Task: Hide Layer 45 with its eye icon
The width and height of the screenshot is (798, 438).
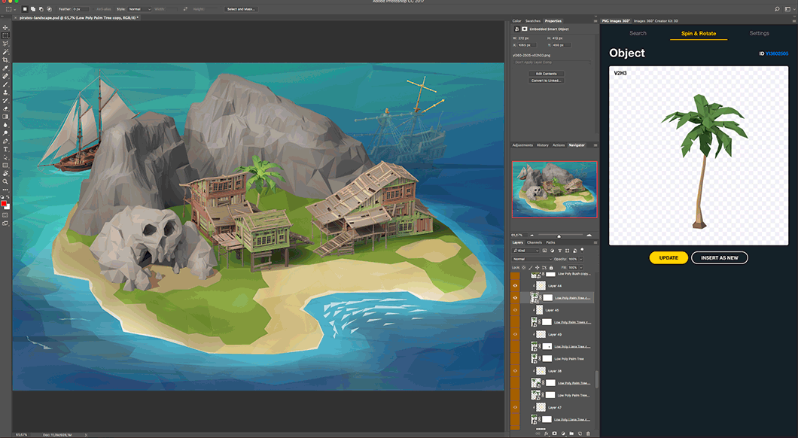Action: click(x=516, y=310)
